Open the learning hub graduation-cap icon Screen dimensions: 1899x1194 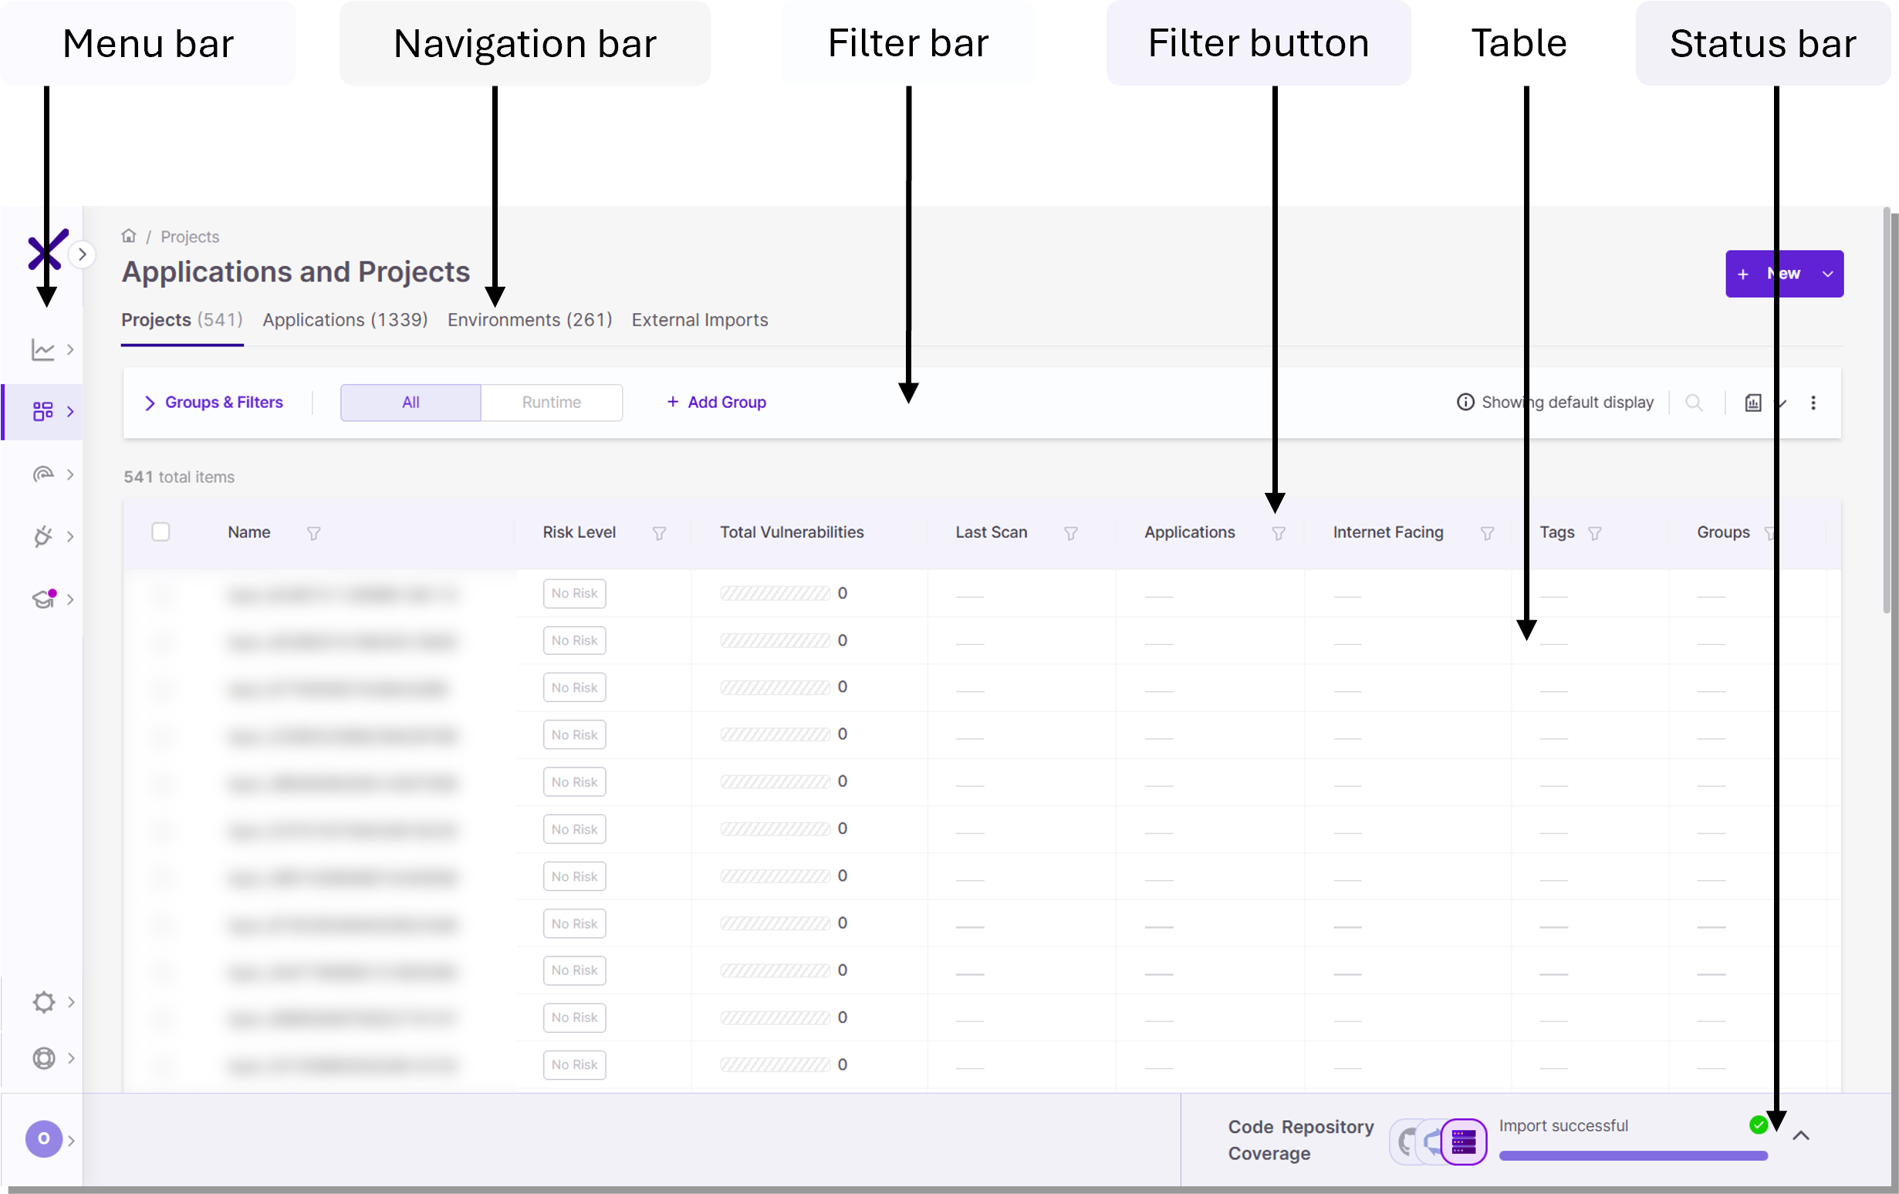click(43, 599)
